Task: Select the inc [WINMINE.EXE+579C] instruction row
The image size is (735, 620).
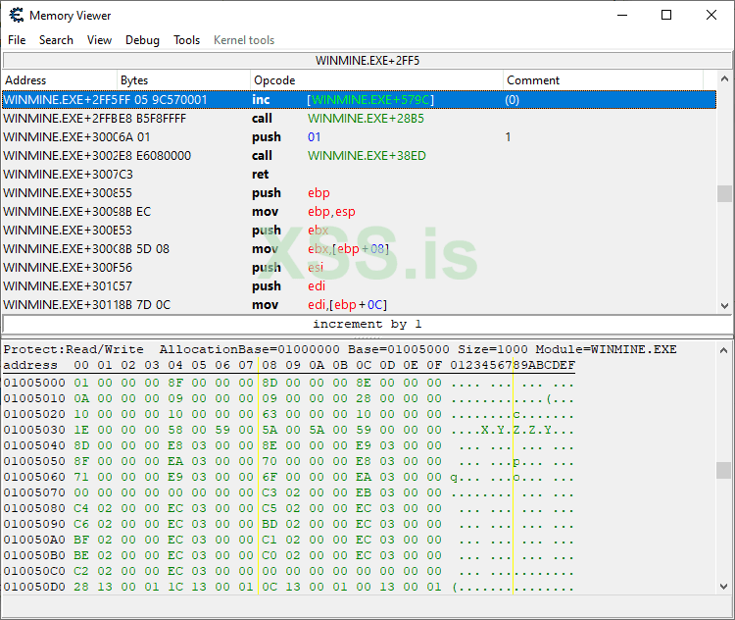Action: coord(359,99)
